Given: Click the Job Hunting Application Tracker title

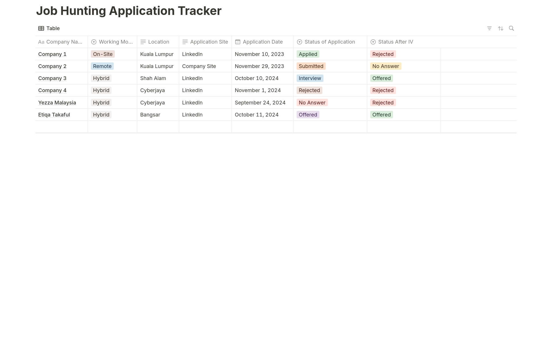Looking at the screenshot, I should click(129, 11).
